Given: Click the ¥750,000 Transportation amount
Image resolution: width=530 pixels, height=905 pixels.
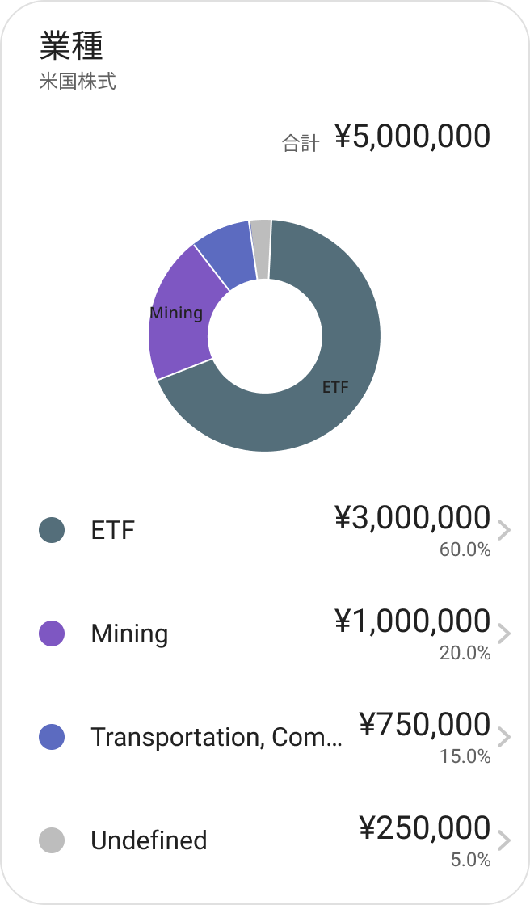Looking at the screenshot, I should coord(424,725).
